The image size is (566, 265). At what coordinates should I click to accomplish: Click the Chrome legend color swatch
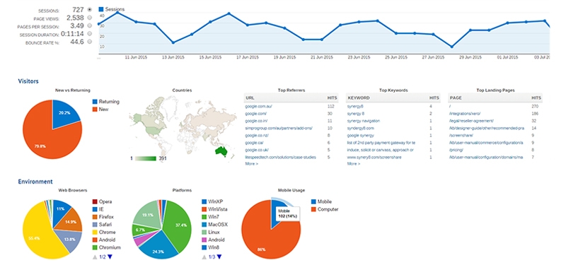click(x=95, y=232)
